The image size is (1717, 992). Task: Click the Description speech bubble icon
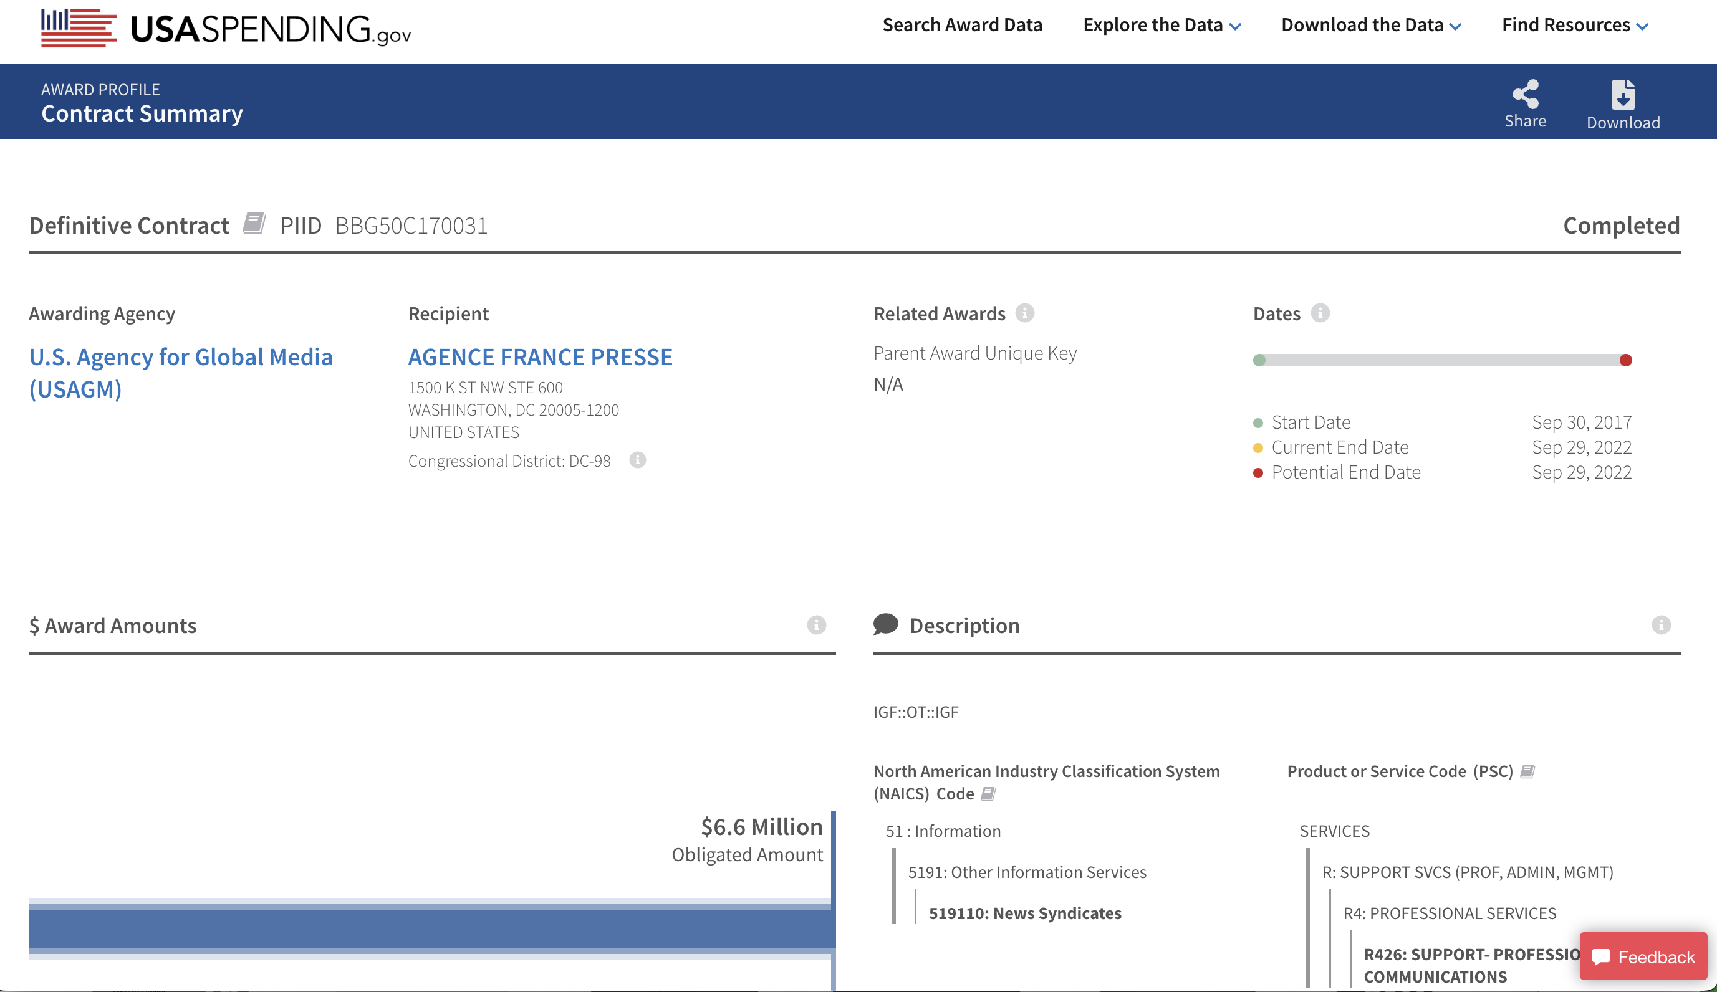(x=886, y=624)
